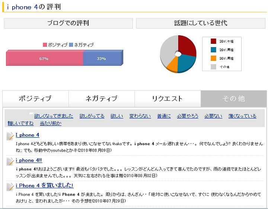Click the 欲しくなってきました keyword link

(54, 116)
